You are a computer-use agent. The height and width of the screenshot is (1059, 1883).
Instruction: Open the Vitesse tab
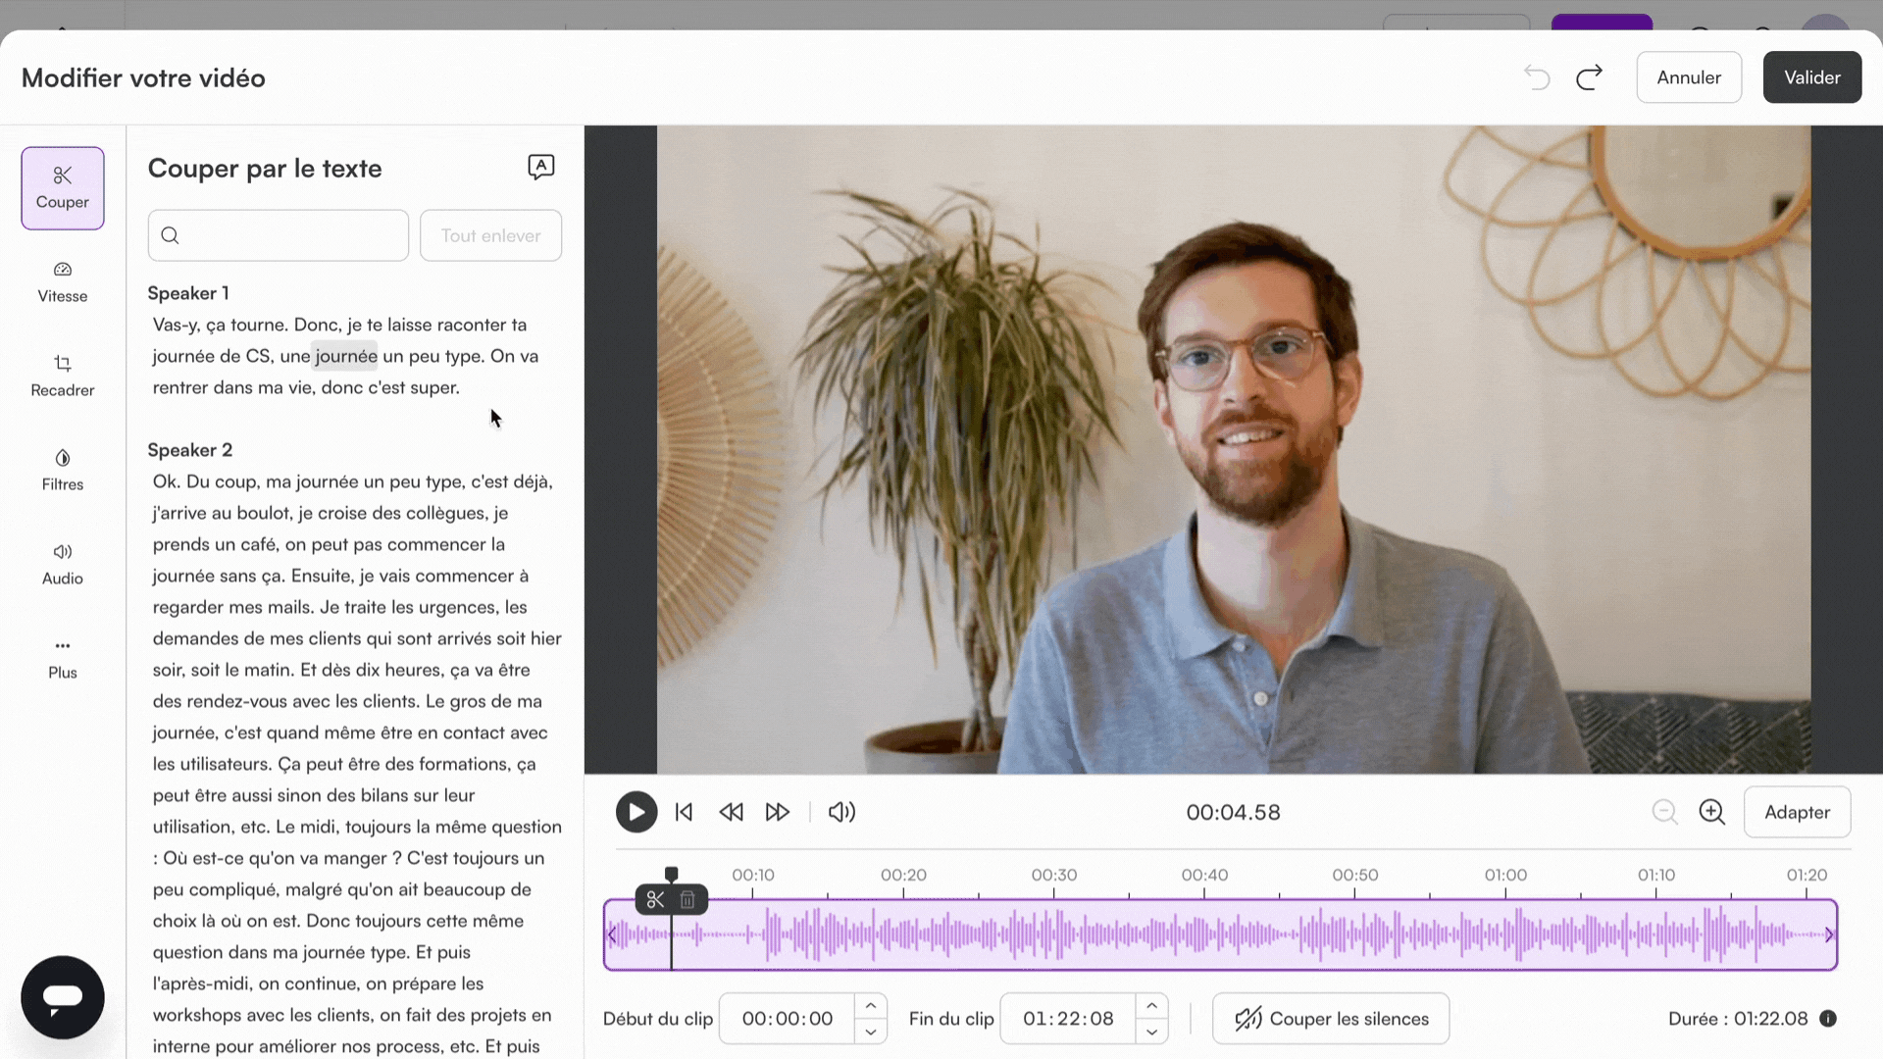point(63,281)
